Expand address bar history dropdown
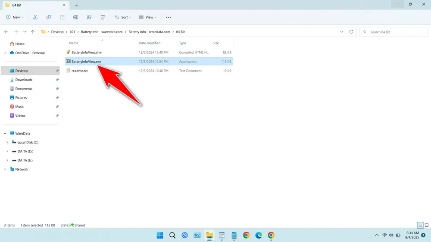 tap(341, 32)
